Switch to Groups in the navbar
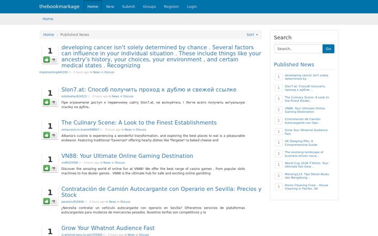The width and height of the screenshot is (378, 236). 149,6
